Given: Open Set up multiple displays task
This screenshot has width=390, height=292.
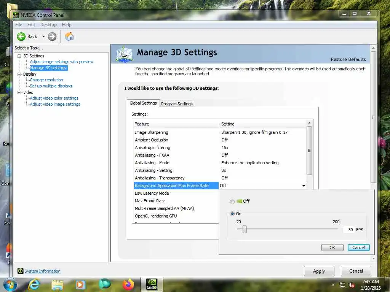Looking at the screenshot, I should (x=51, y=86).
